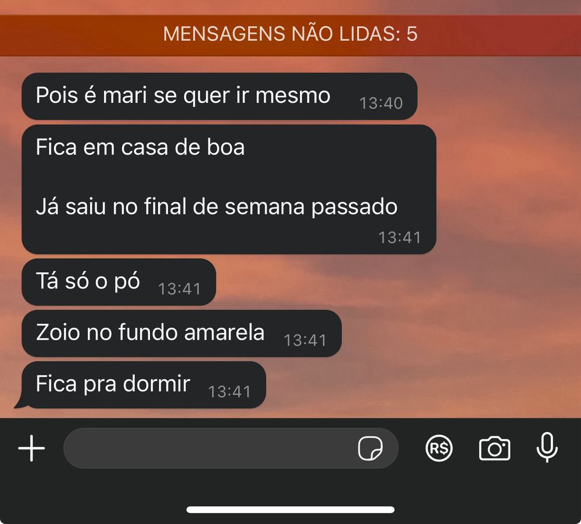Tap the R$ payment icon

(x=439, y=448)
